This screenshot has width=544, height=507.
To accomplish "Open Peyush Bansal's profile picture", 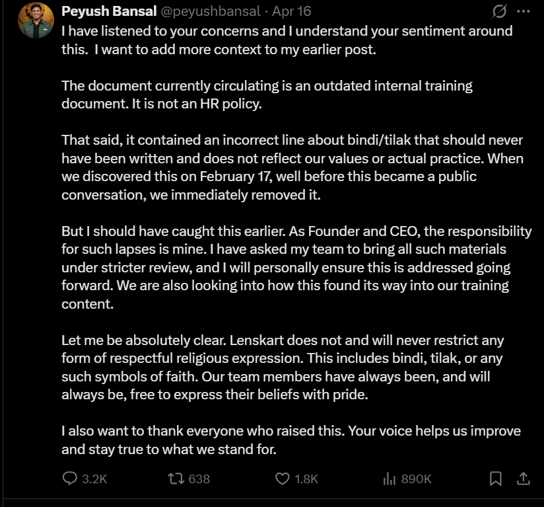I will click(x=35, y=20).
